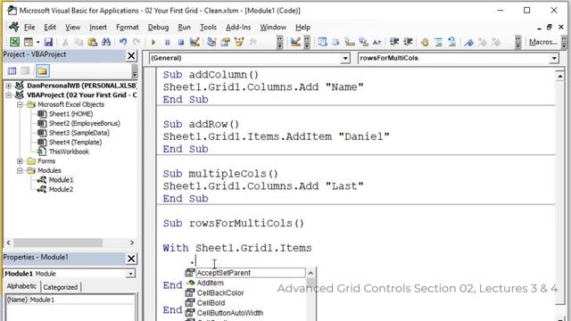The height and width of the screenshot is (321, 571).
Task: Click the Uncomment Block icon
Action: (452, 42)
